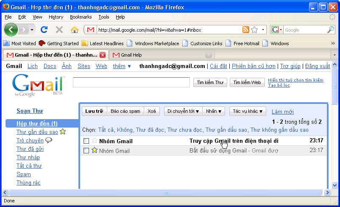Open the Lịch calendar link
340x207 pixels.
(33, 66)
